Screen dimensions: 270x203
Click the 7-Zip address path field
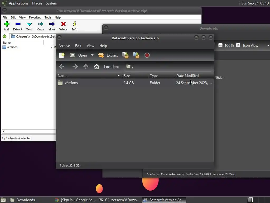click(33, 36)
